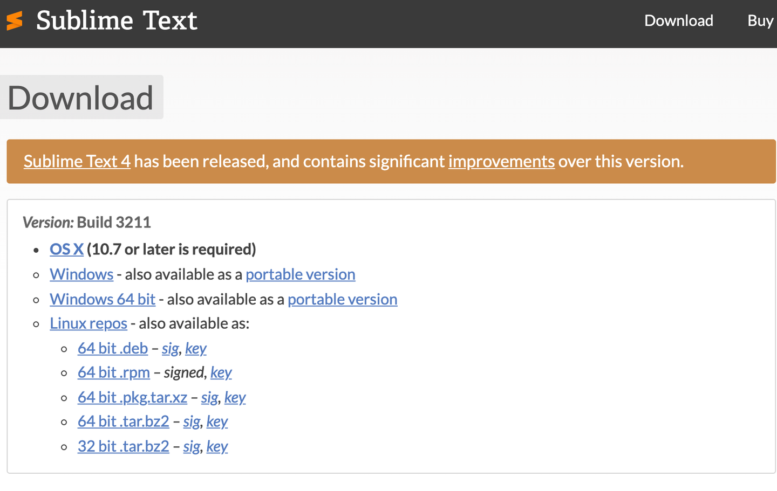Follow the Sublime Text 4 banner link

tap(77, 161)
